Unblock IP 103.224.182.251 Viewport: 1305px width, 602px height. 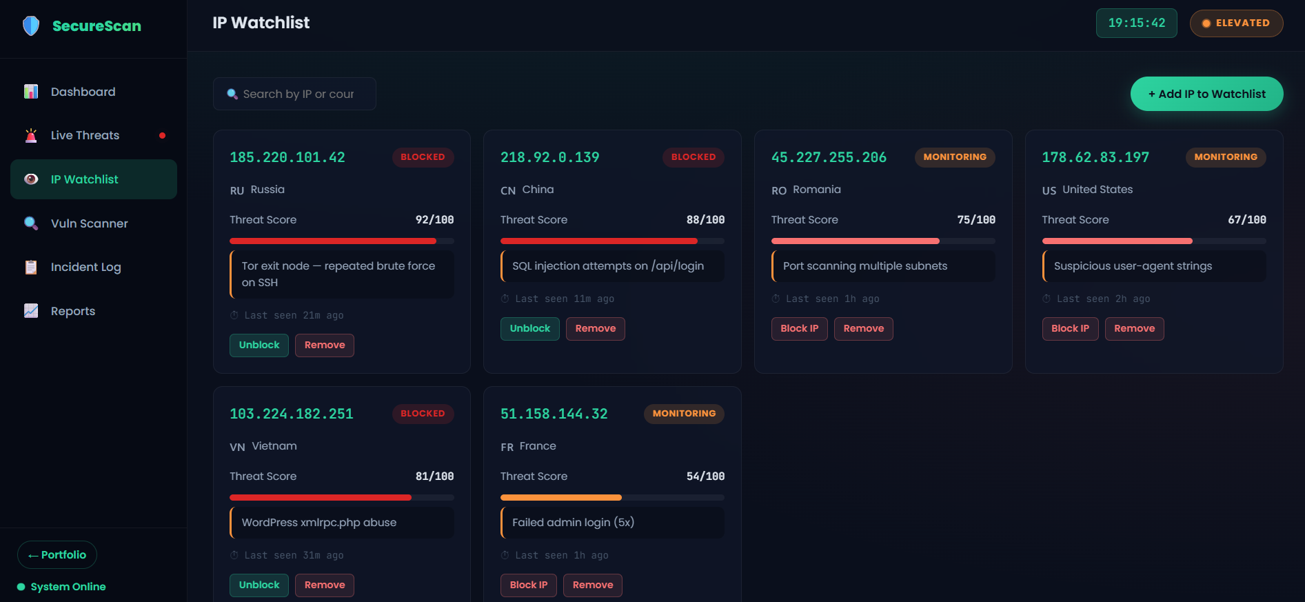pos(259,585)
